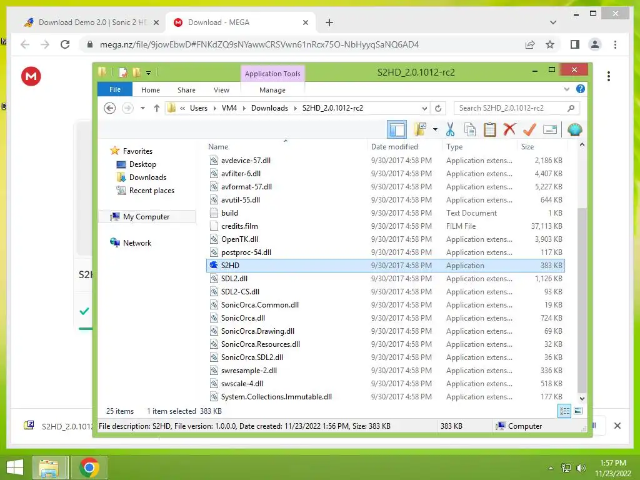The image size is (640, 480).
Task: Click the red X Delete icon
Action: pos(509,129)
